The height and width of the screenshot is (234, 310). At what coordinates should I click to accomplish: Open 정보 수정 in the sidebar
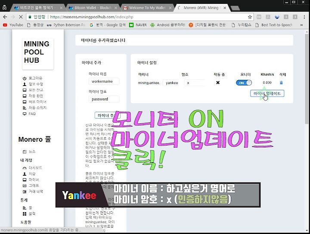pos(36,84)
